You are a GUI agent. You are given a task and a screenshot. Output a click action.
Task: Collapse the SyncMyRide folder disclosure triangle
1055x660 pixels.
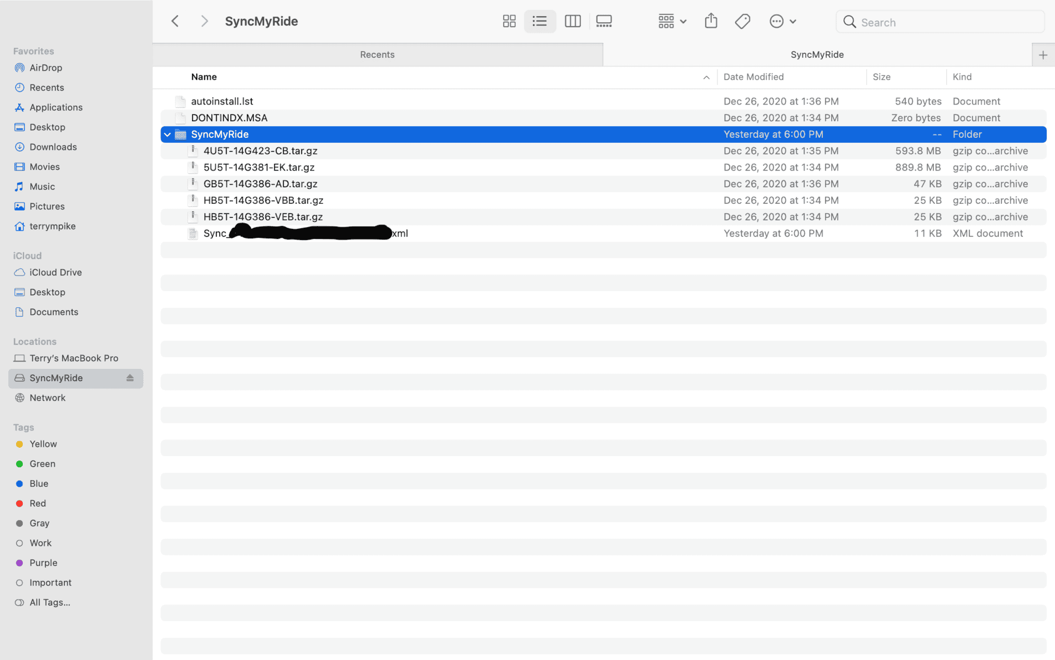tap(167, 134)
